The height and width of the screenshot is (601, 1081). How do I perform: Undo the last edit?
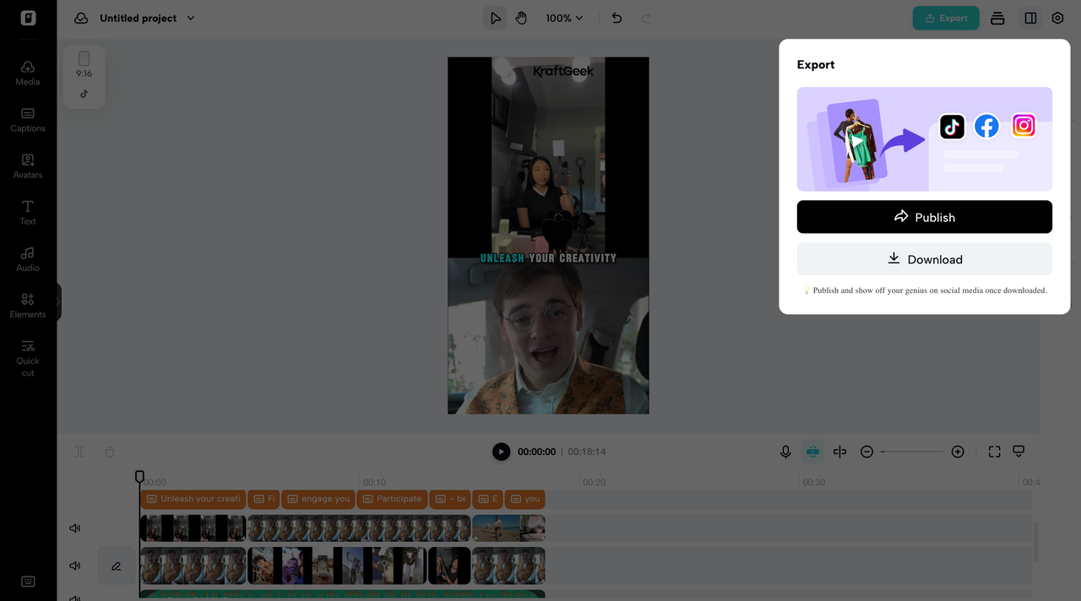pos(617,18)
